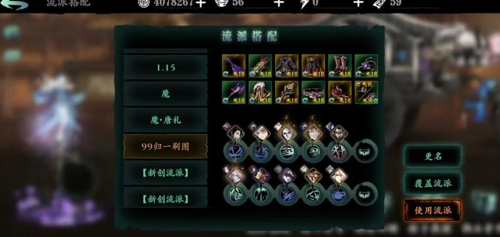This screenshot has width=500, height=237.
Task: Select the 1.15 build preset
Action: [165, 68]
